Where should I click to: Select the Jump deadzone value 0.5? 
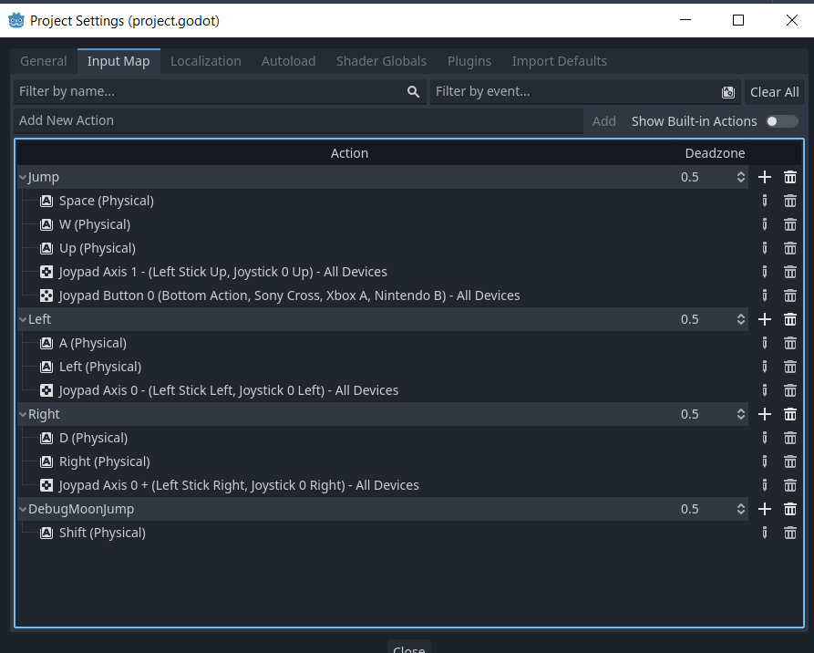pos(689,177)
